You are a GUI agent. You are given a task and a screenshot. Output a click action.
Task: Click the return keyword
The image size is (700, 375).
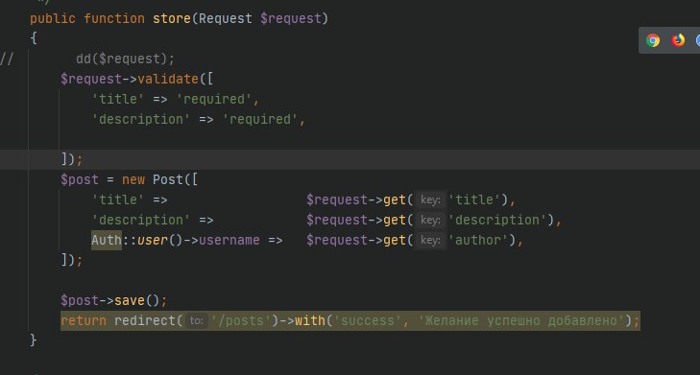click(x=84, y=321)
